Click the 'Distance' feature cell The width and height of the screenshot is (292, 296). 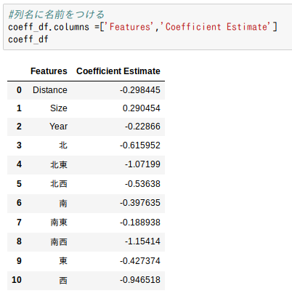(x=50, y=90)
